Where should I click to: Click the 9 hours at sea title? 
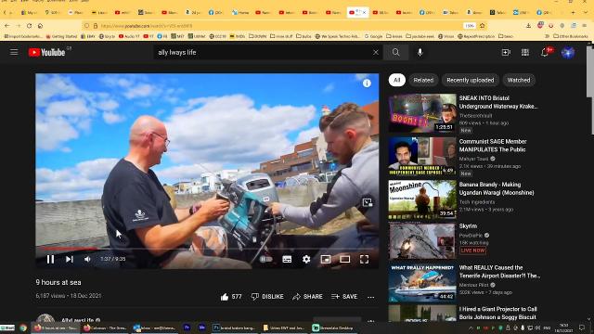[x=58, y=282]
